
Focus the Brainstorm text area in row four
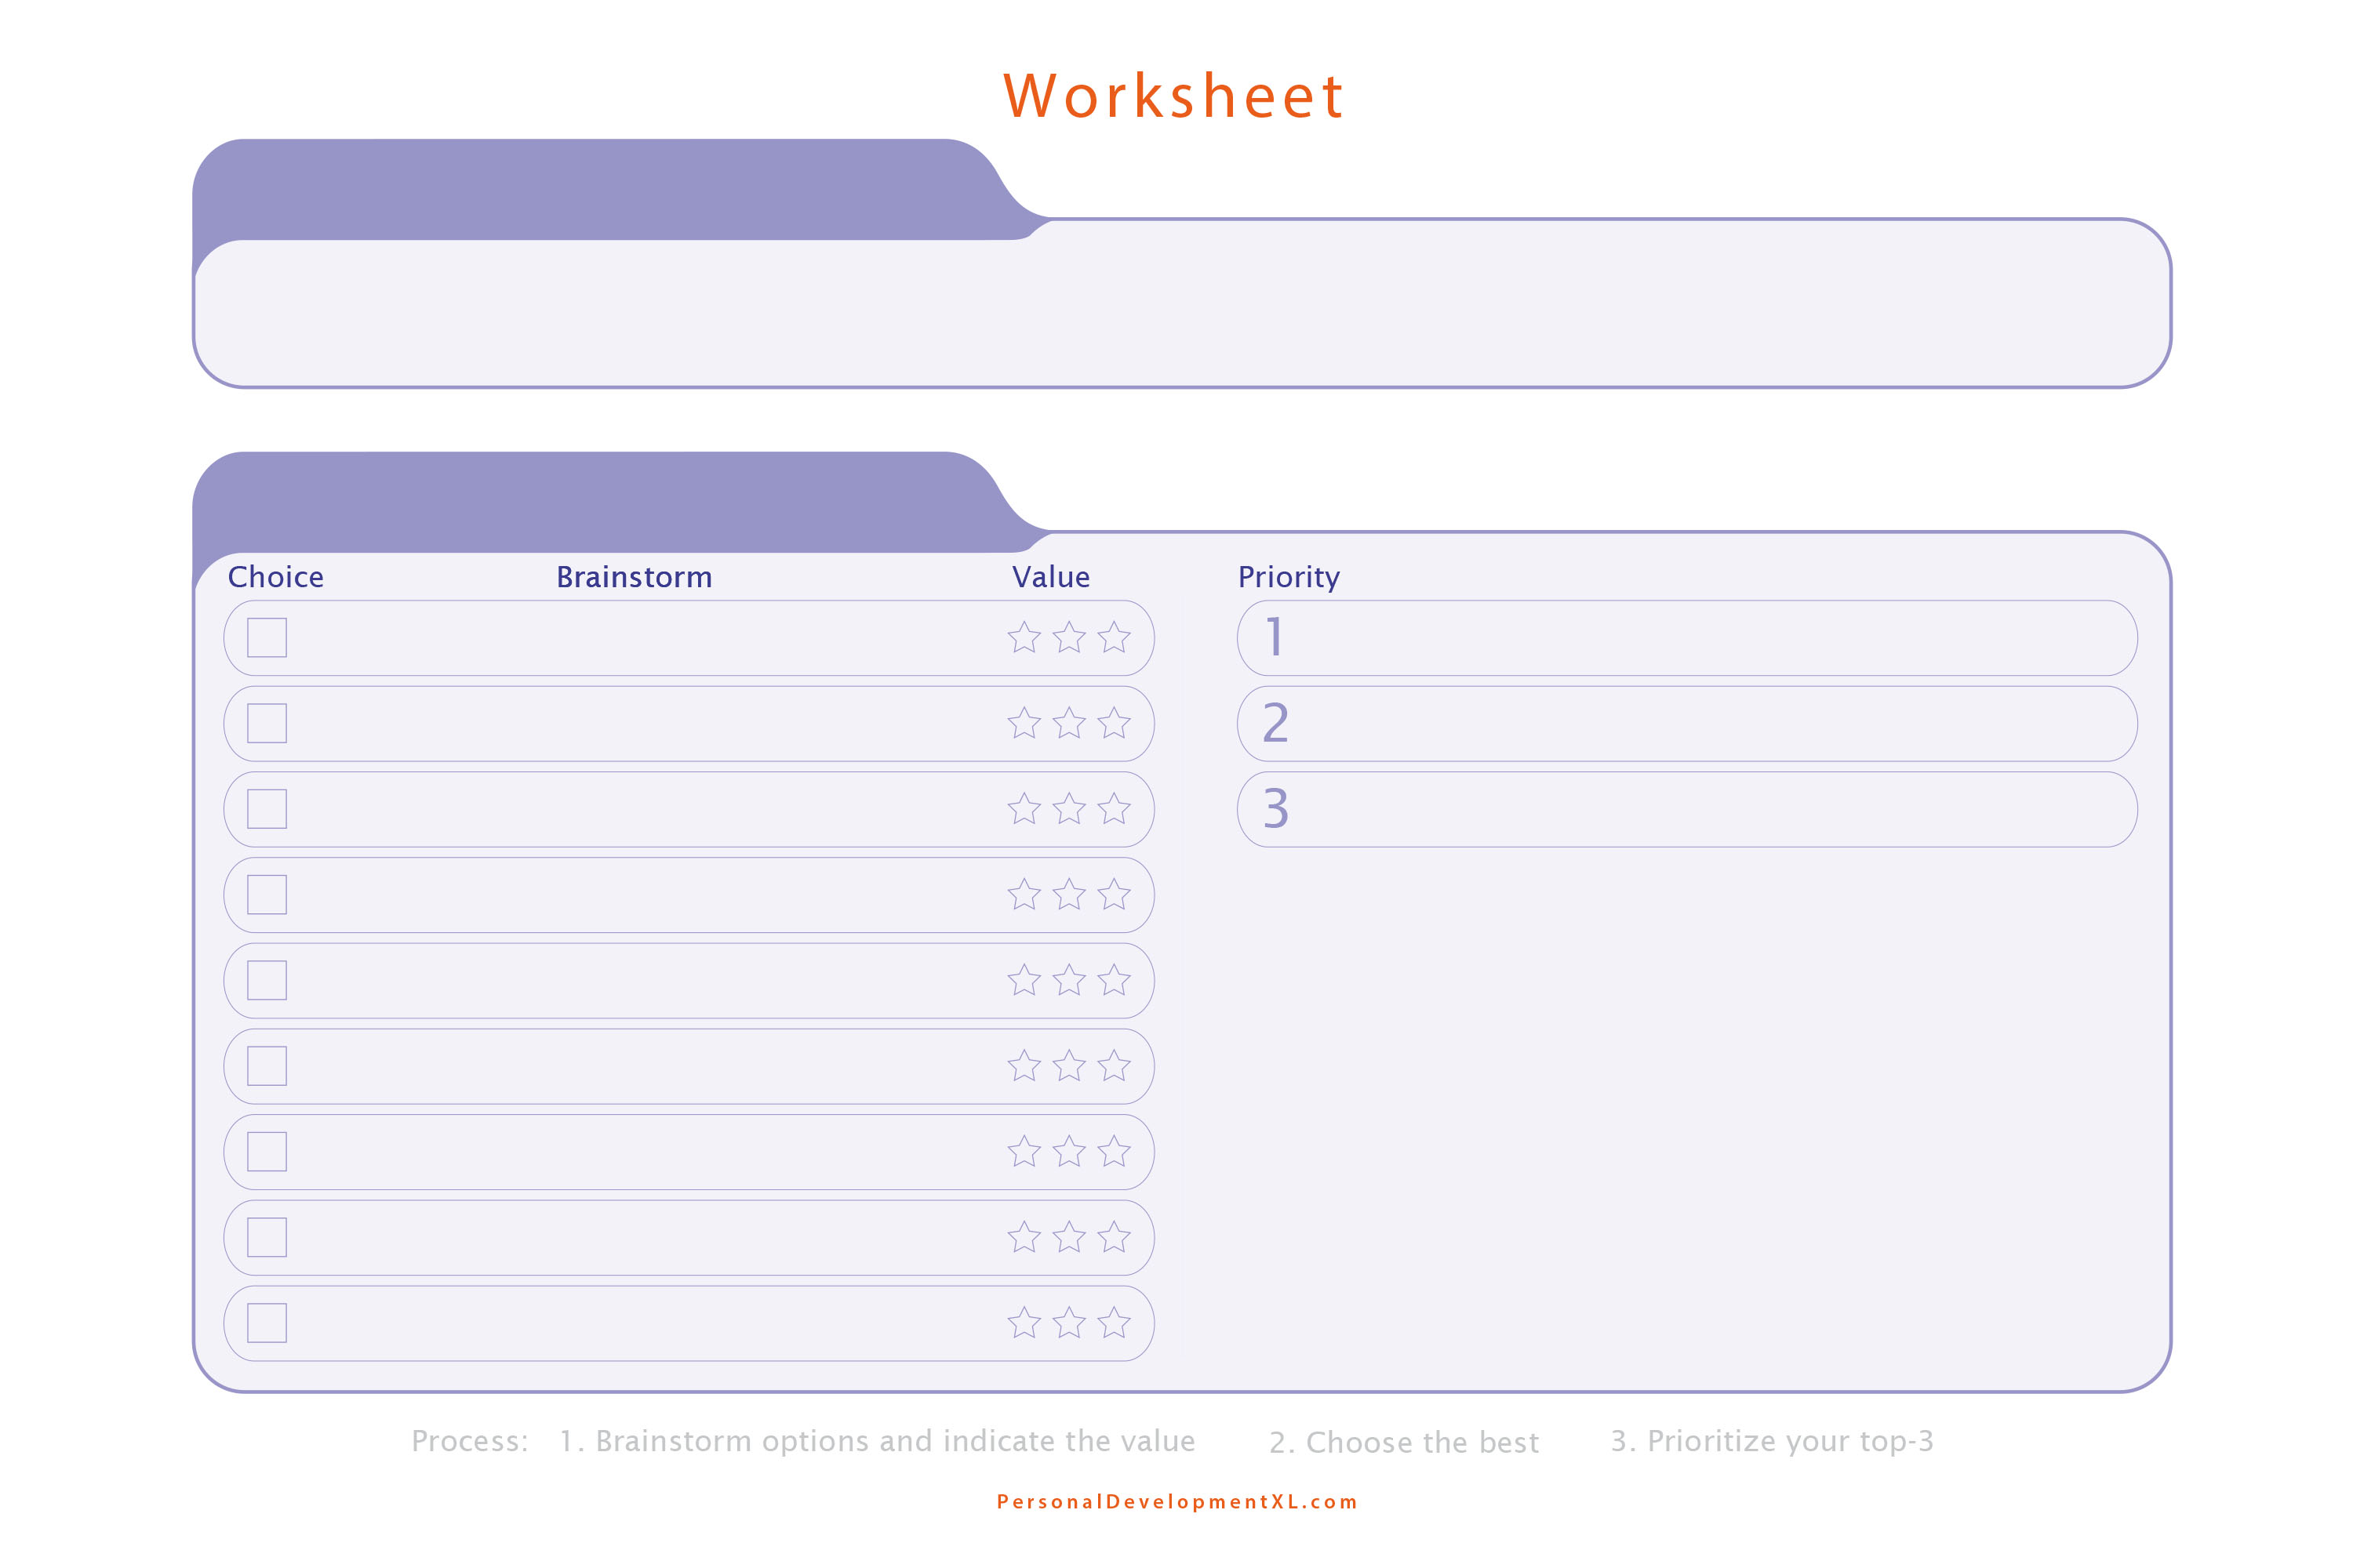pos(646,895)
